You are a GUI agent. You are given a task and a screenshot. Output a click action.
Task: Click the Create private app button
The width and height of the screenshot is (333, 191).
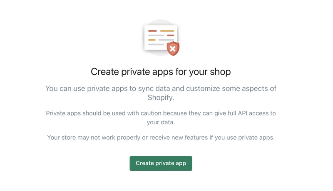[x=161, y=163]
